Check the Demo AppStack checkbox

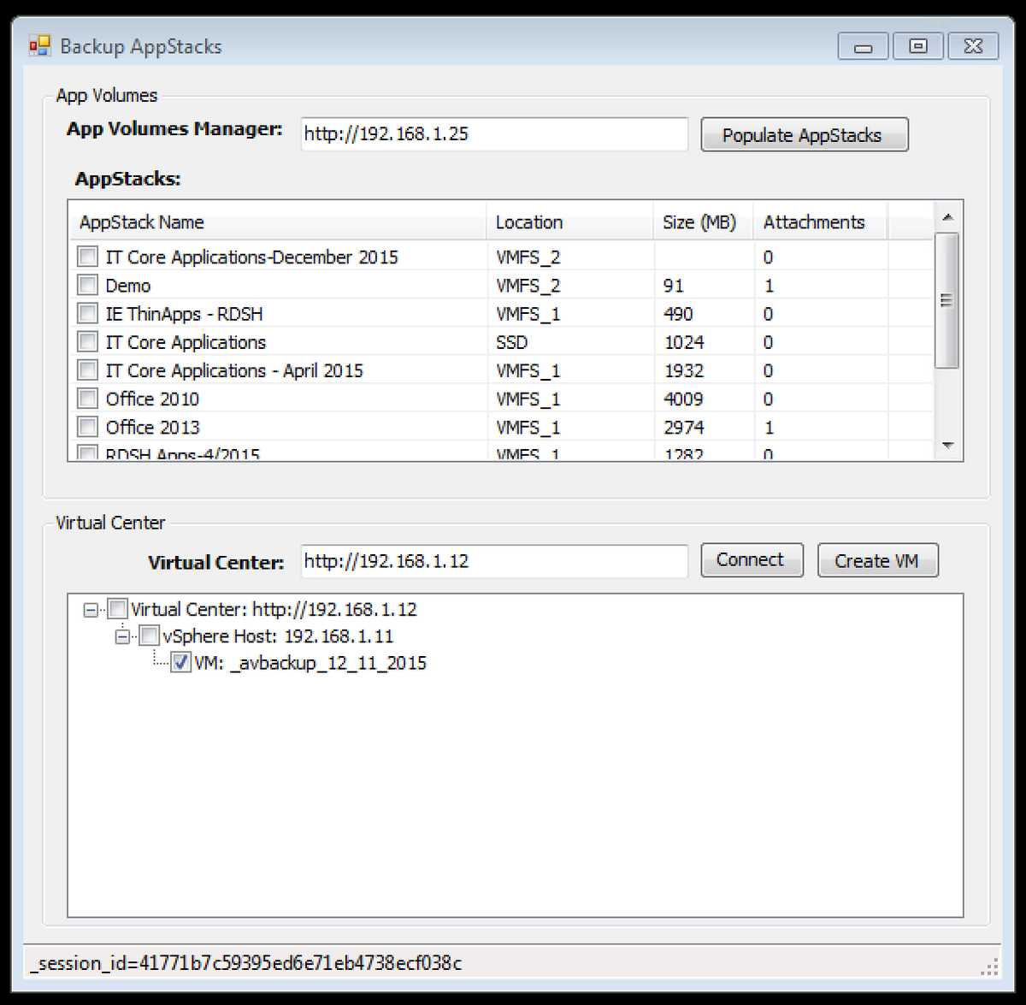(x=87, y=285)
